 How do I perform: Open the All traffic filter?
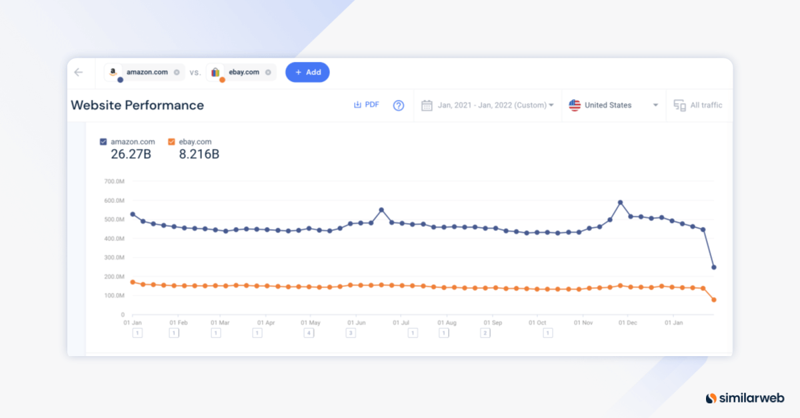point(698,105)
